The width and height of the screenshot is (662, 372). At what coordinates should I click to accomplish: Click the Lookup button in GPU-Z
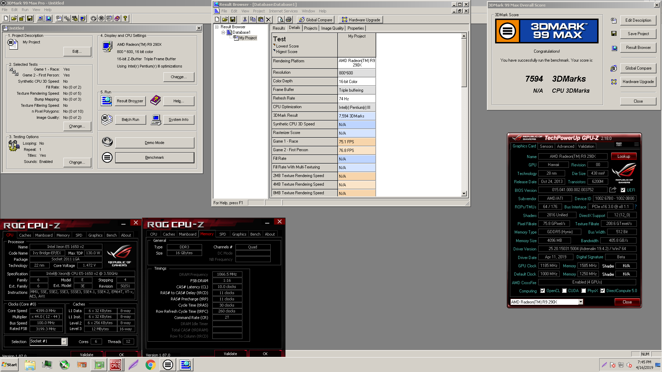click(623, 156)
